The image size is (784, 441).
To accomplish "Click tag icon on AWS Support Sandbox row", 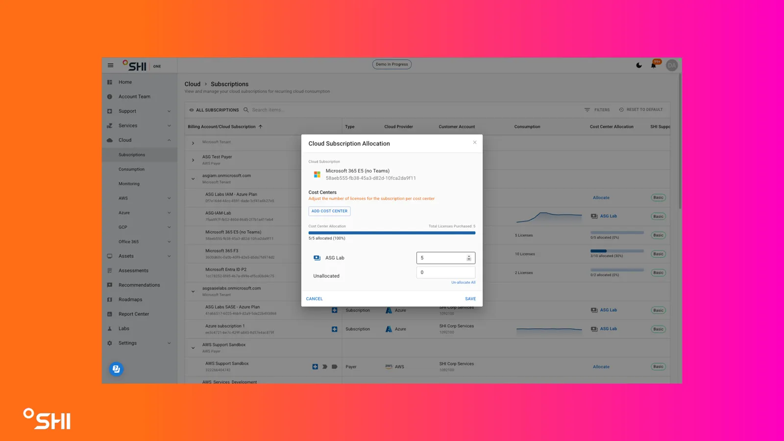I will [x=335, y=367].
